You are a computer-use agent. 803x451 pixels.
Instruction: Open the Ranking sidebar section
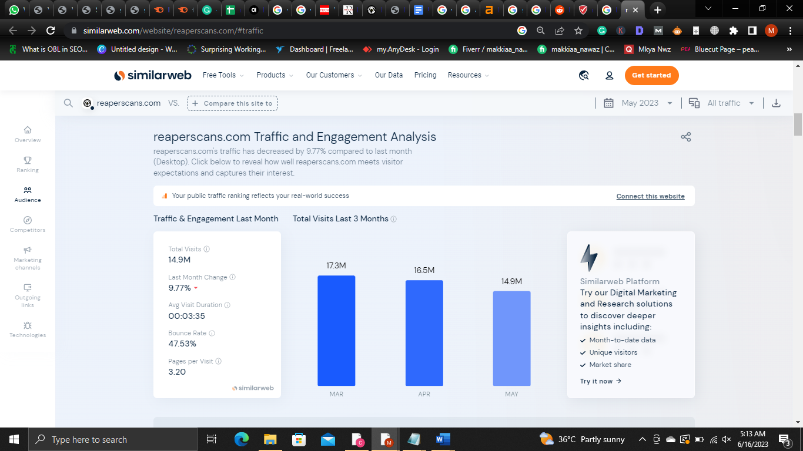click(28, 164)
